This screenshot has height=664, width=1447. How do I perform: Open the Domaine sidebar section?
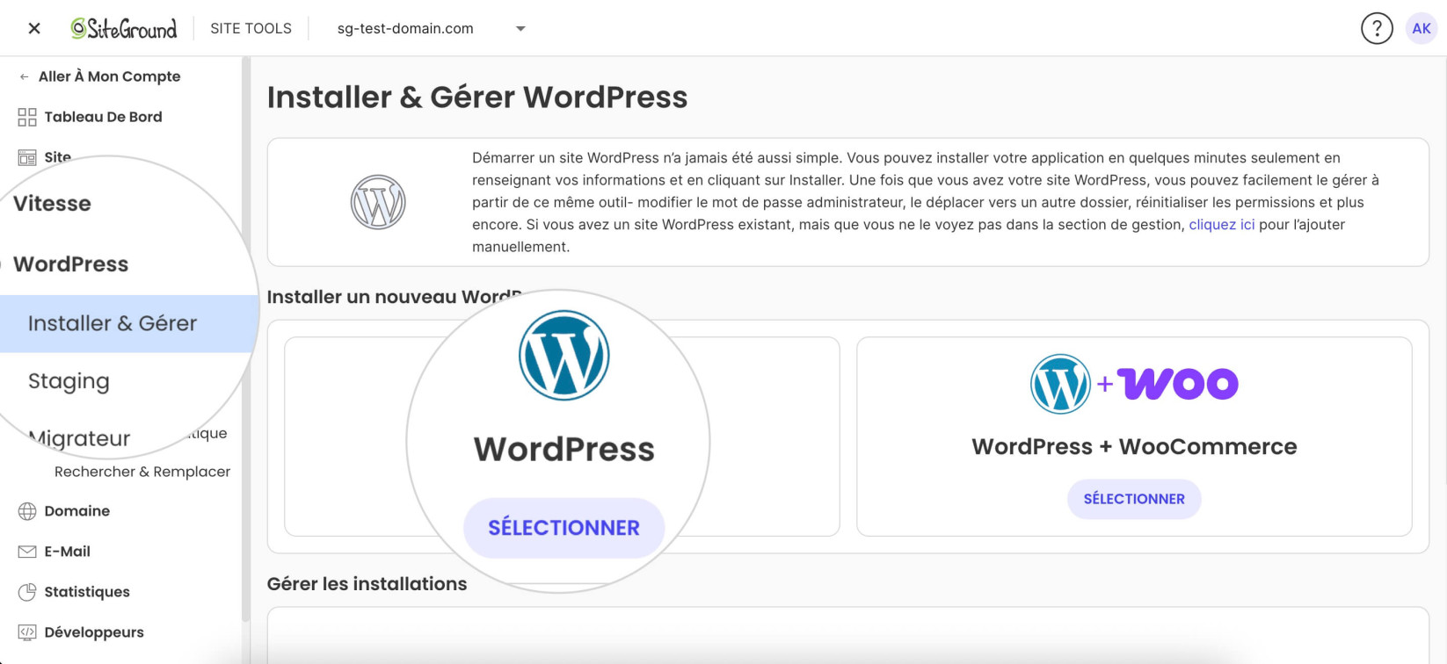[x=77, y=511]
